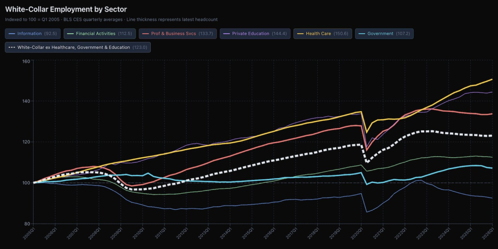
Task: Click the yellow Health Care legend line icon
Action: pyautogui.click(x=300, y=34)
